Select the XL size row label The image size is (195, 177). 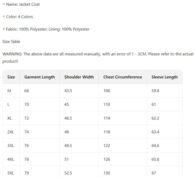10,118
